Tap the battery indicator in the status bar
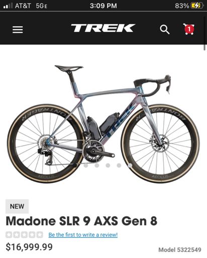The width and height of the screenshot is (207, 258). [x=196, y=6]
